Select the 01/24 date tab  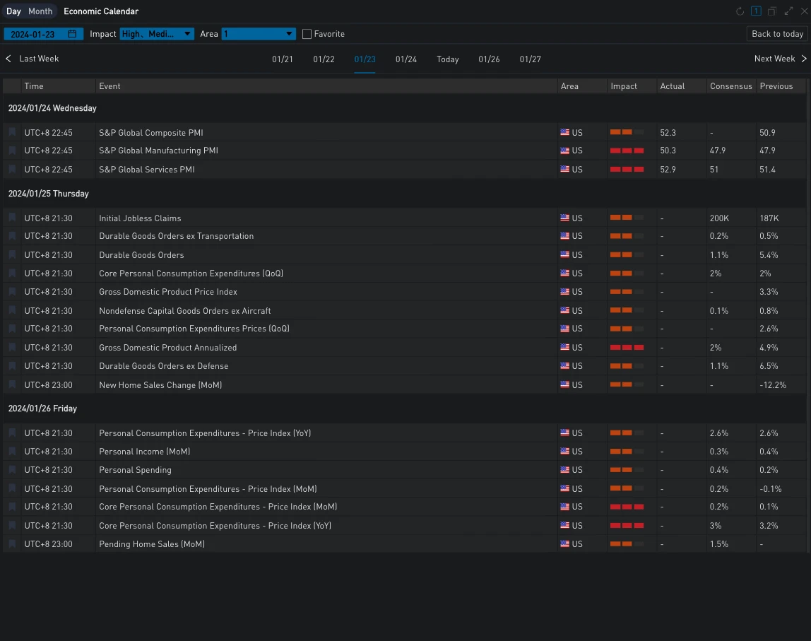pos(406,59)
